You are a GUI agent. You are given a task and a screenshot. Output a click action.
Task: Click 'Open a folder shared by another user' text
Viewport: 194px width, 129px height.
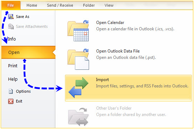click(131, 115)
